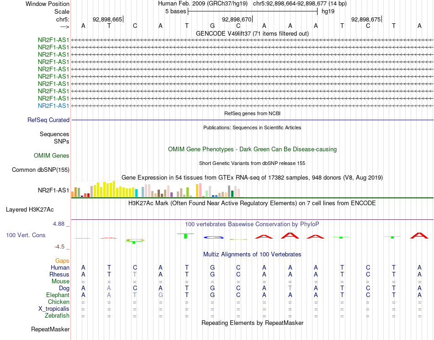The image size is (434, 340).
Task: Click Publications: Sequences in Scientific Articles title
Action: click(x=252, y=127)
